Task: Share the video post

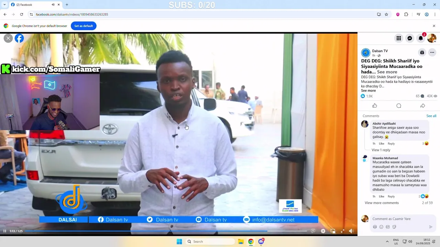Action: pos(423,106)
